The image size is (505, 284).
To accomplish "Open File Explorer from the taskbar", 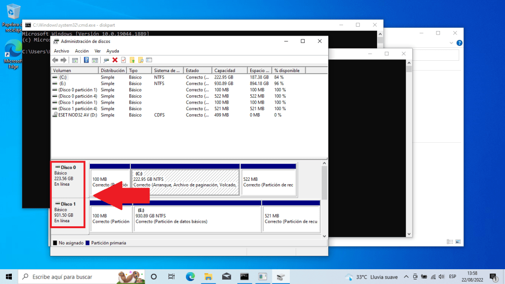I will [x=208, y=277].
